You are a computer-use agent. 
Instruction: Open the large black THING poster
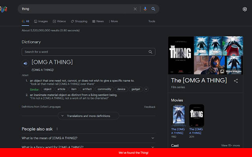(x=181, y=55)
